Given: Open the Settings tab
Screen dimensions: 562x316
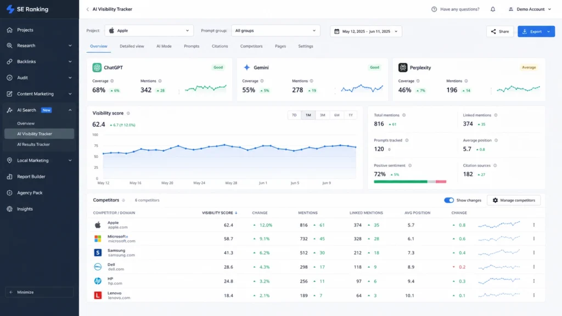Looking at the screenshot, I should [306, 46].
